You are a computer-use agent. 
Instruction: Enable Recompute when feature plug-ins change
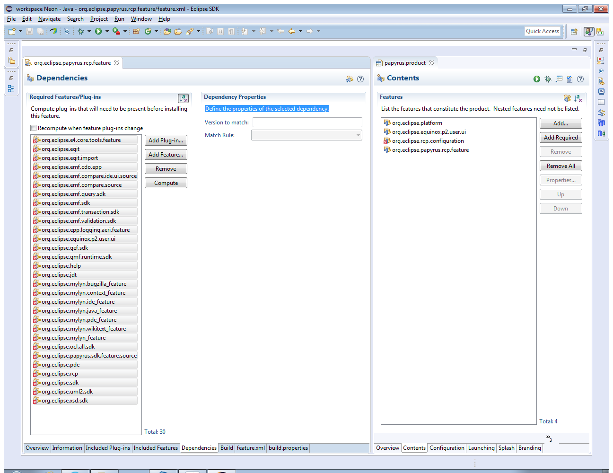pos(34,128)
